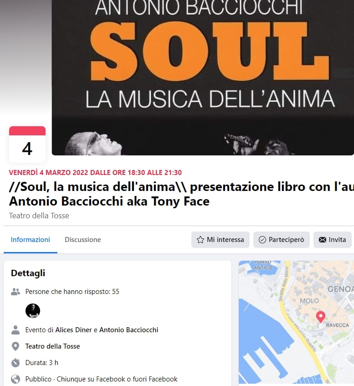Click the Invita button
Viewport: 354px width, 386px height.
pyautogui.click(x=332, y=240)
